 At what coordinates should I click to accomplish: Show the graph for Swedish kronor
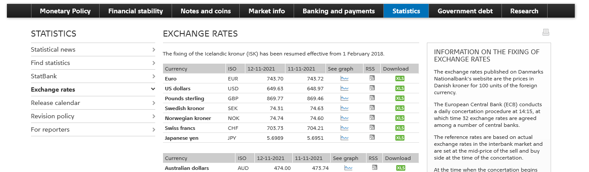tap(344, 108)
